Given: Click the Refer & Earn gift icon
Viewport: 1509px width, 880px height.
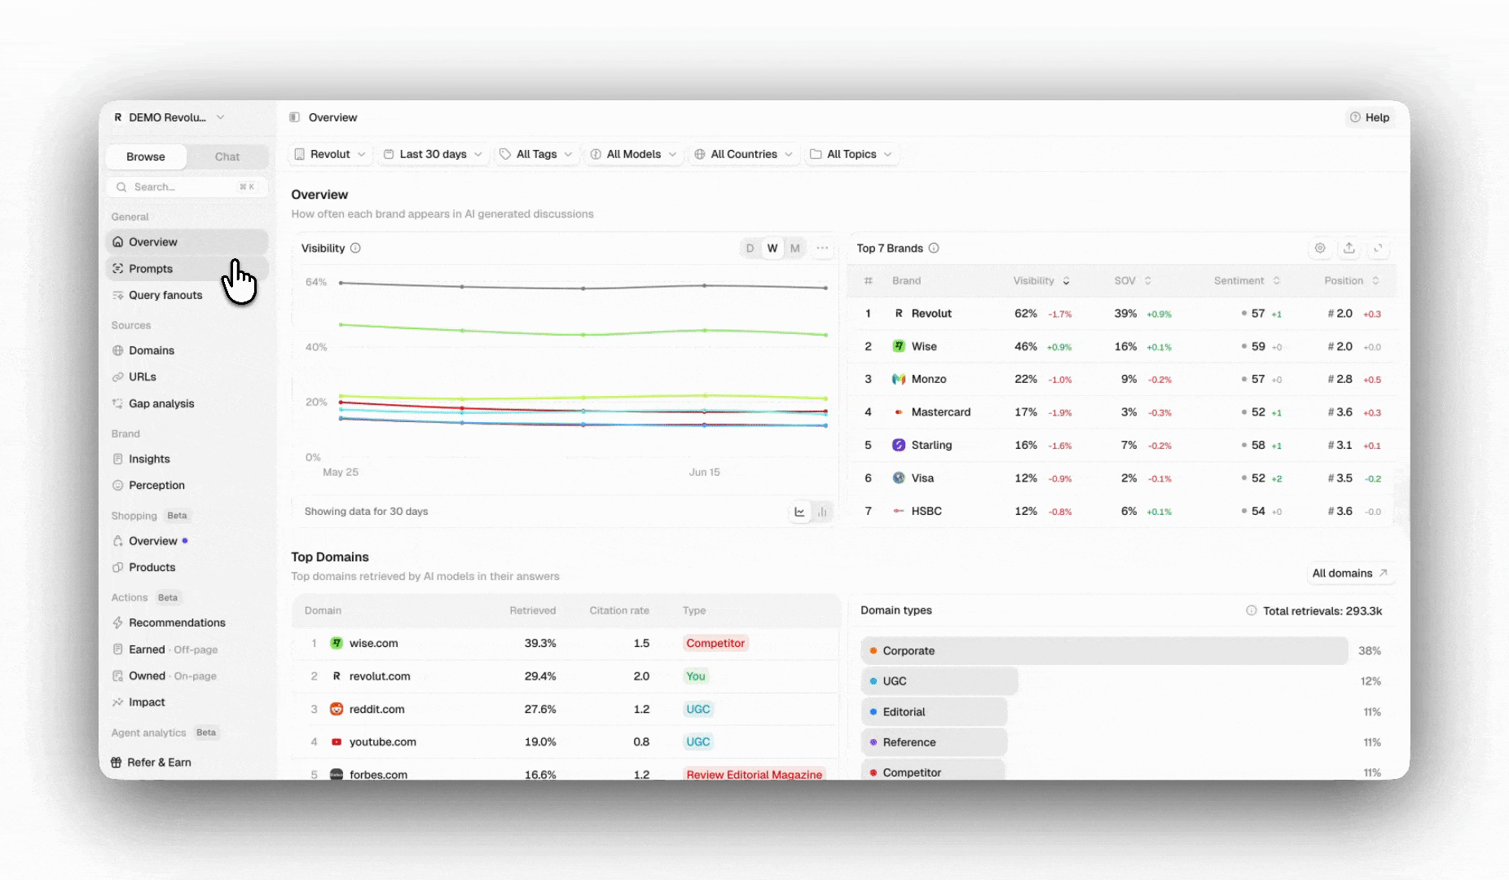Looking at the screenshot, I should pos(117,763).
